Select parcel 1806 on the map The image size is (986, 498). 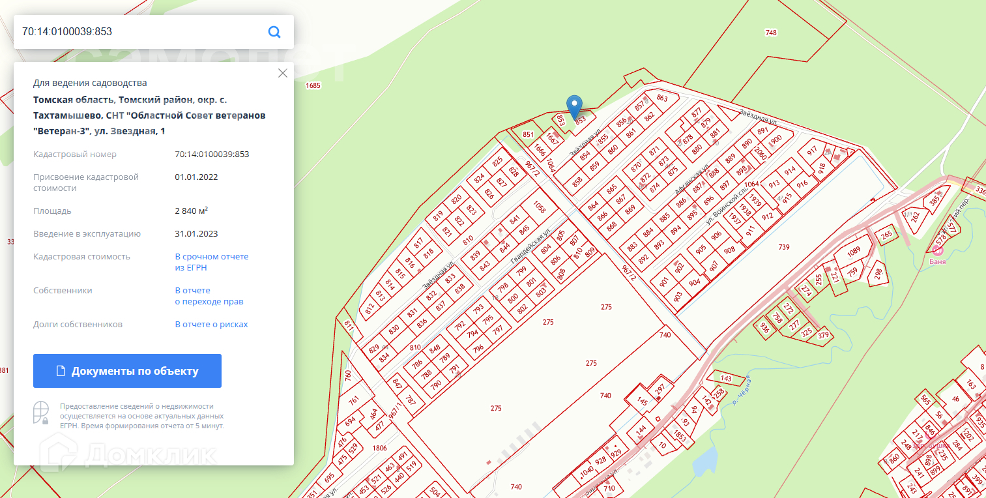click(x=379, y=448)
